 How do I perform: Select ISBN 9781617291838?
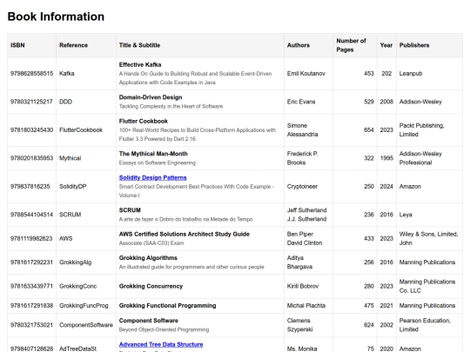[32, 306]
